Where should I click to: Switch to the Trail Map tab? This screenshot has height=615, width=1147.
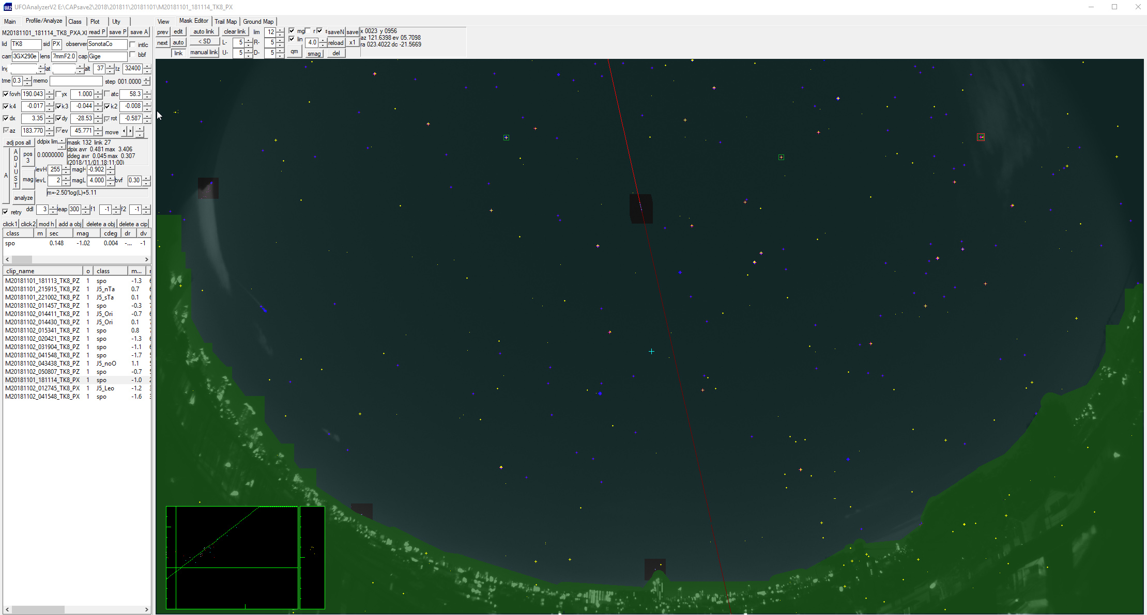click(225, 22)
